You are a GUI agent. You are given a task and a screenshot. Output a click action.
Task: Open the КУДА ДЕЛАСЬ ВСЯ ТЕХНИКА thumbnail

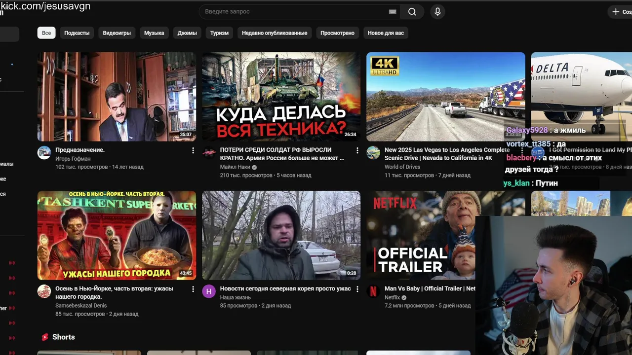point(281,97)
